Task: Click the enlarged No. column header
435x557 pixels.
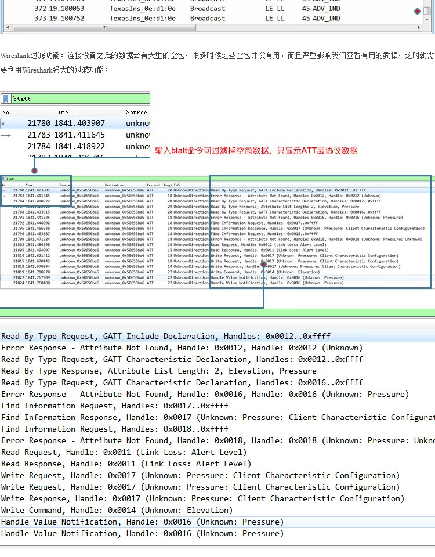Action: [x=7, y=112]
